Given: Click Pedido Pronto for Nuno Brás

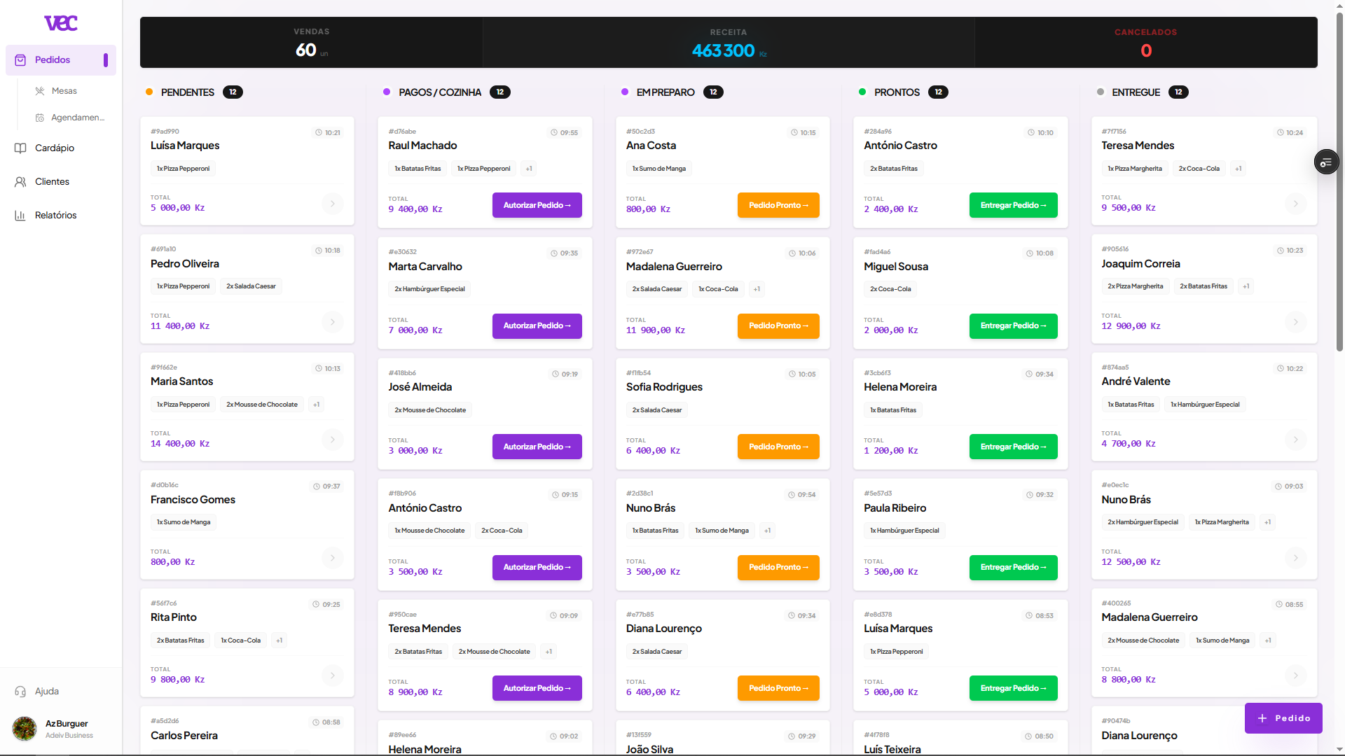Looking at the screenshot, I should point(778,568).
